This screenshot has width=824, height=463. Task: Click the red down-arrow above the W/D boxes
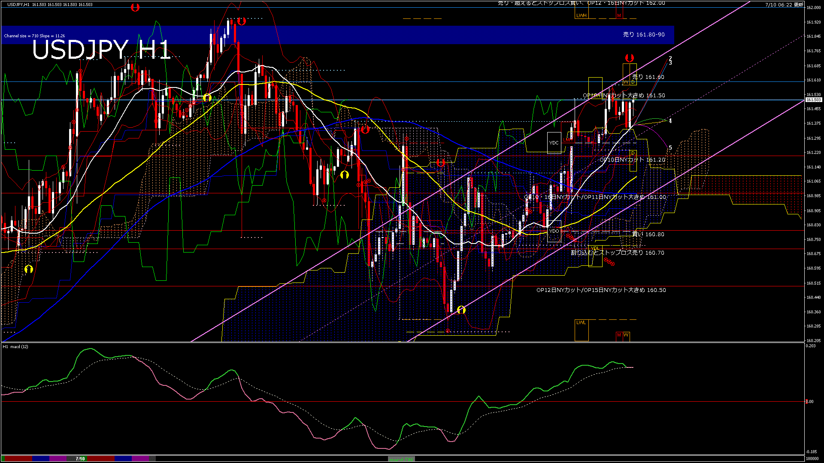(x=629, y=58)
